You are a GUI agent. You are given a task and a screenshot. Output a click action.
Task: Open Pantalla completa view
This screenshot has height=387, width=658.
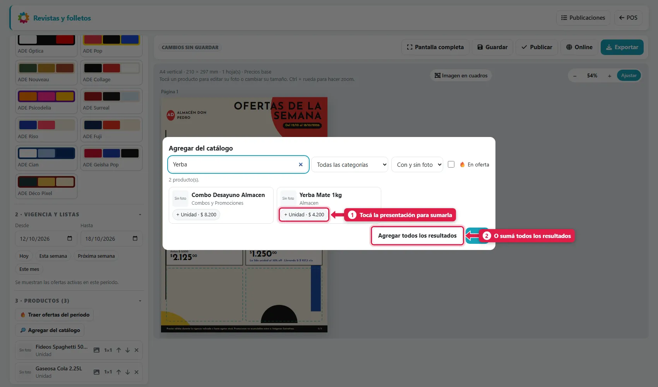pos(435,47)
